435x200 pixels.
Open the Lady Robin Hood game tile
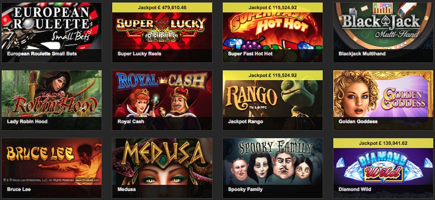51,94
